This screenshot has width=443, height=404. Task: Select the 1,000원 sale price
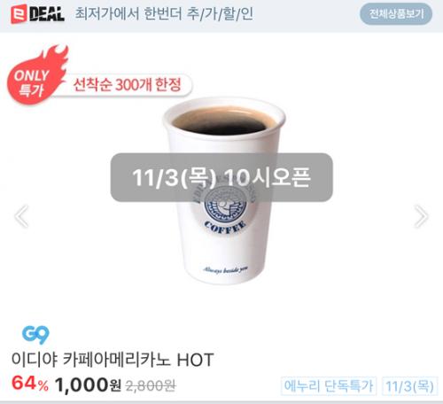(x=88, y=385)
